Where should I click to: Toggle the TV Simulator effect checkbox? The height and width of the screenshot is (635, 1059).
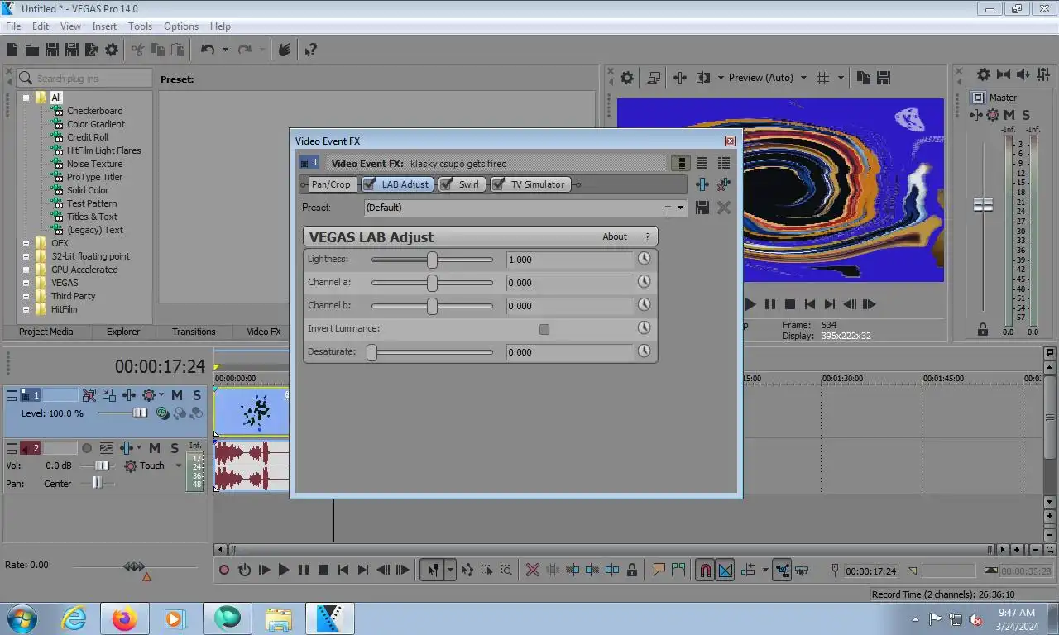[x=498, y=184]
